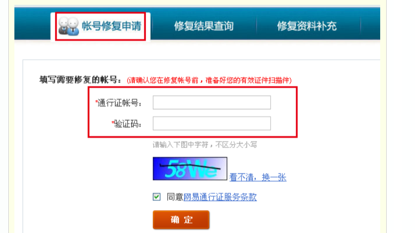Select the 帐号修复申请 tab label
This screenshot has width=415, height=233.
coord(112,26)
